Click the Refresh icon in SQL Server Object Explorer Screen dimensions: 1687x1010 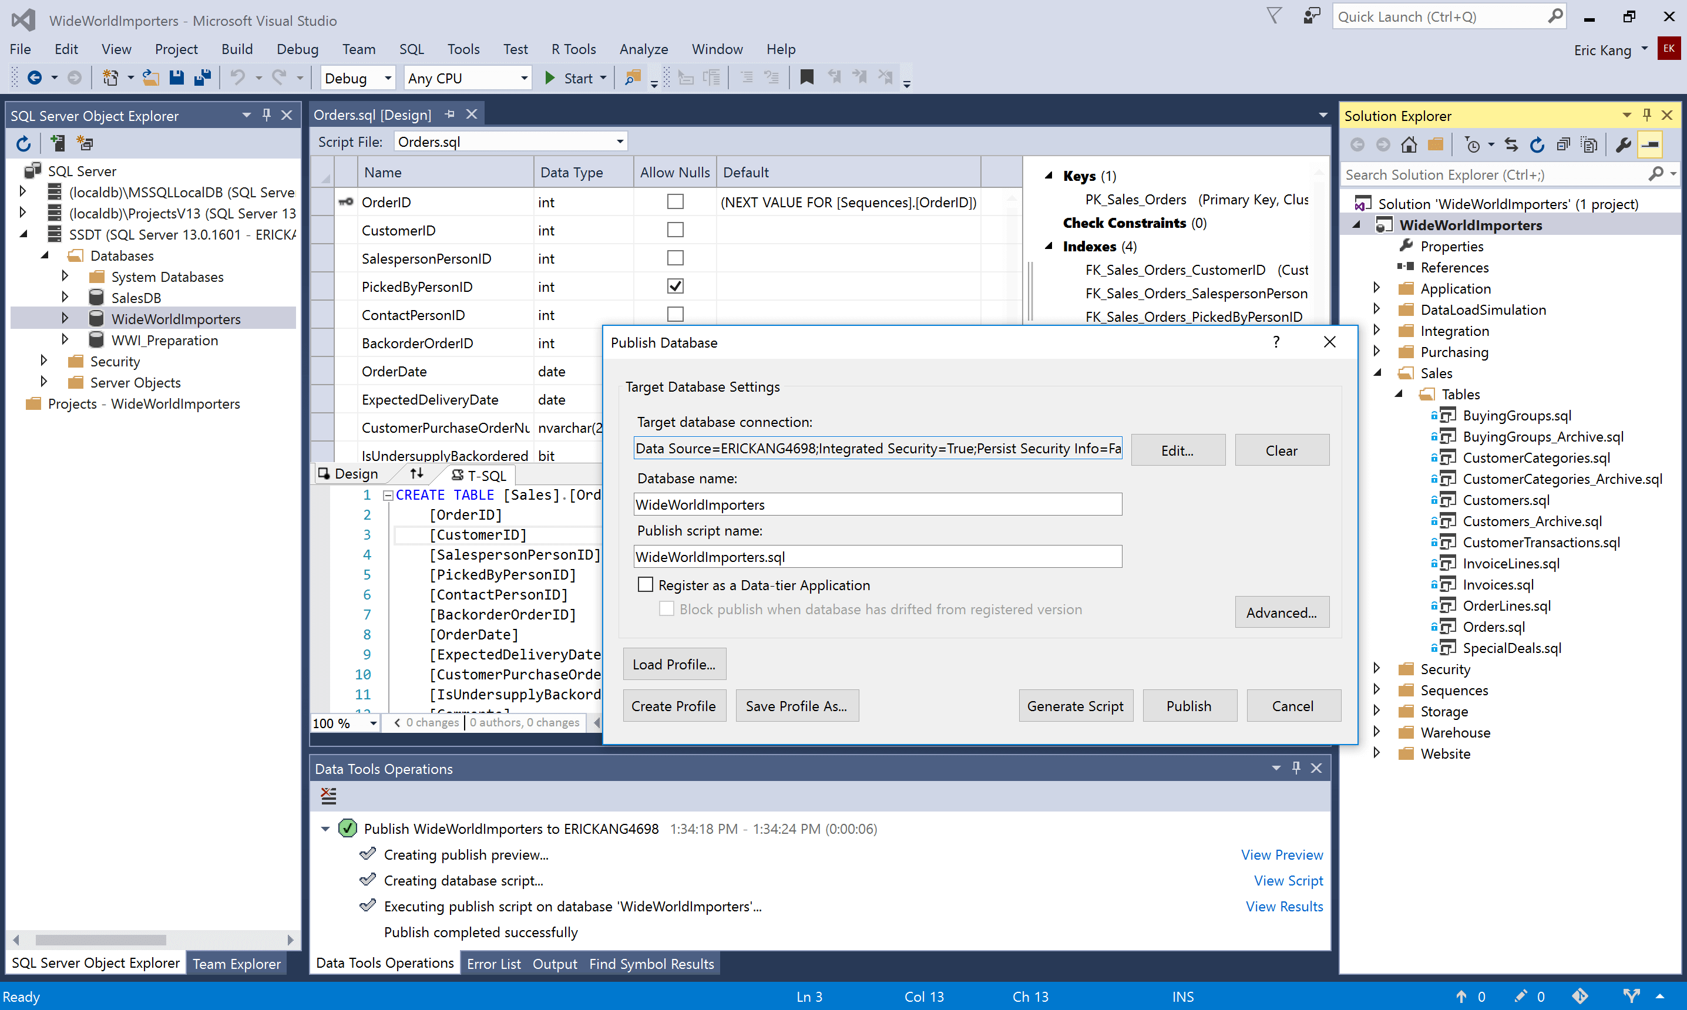(24, 144)
